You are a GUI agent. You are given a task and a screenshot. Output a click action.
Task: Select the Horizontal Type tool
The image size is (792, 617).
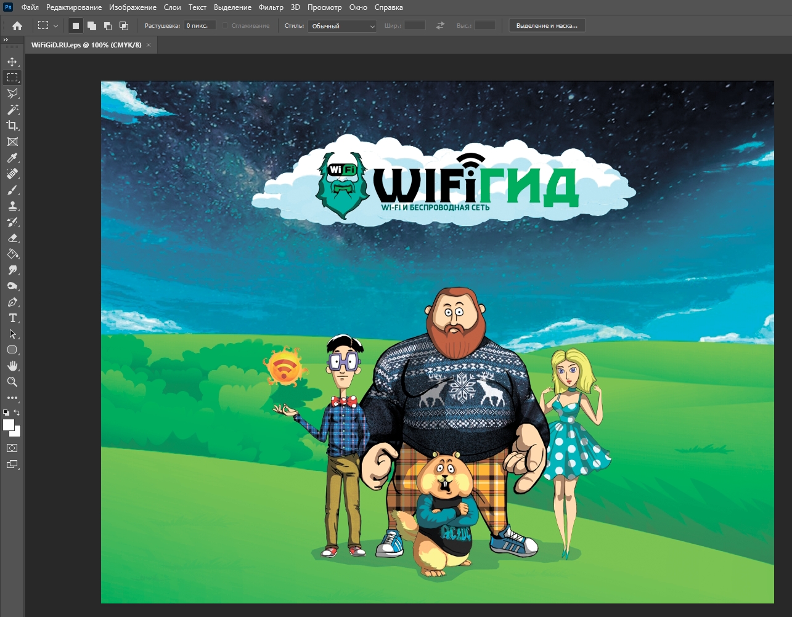12,318
